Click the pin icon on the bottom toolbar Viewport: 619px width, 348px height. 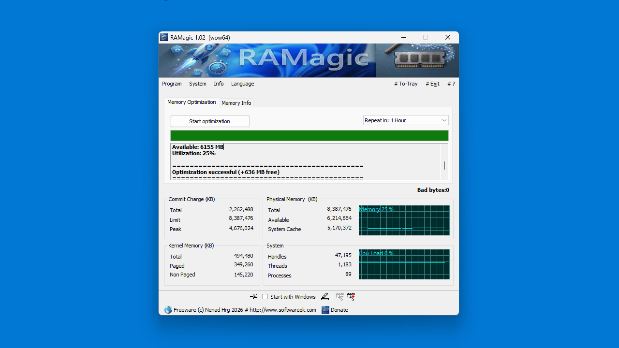pos(253,296)
